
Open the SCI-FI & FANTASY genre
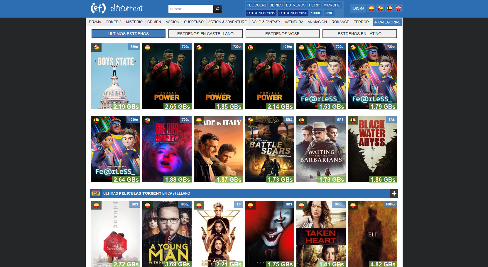(x=266, y=22)
